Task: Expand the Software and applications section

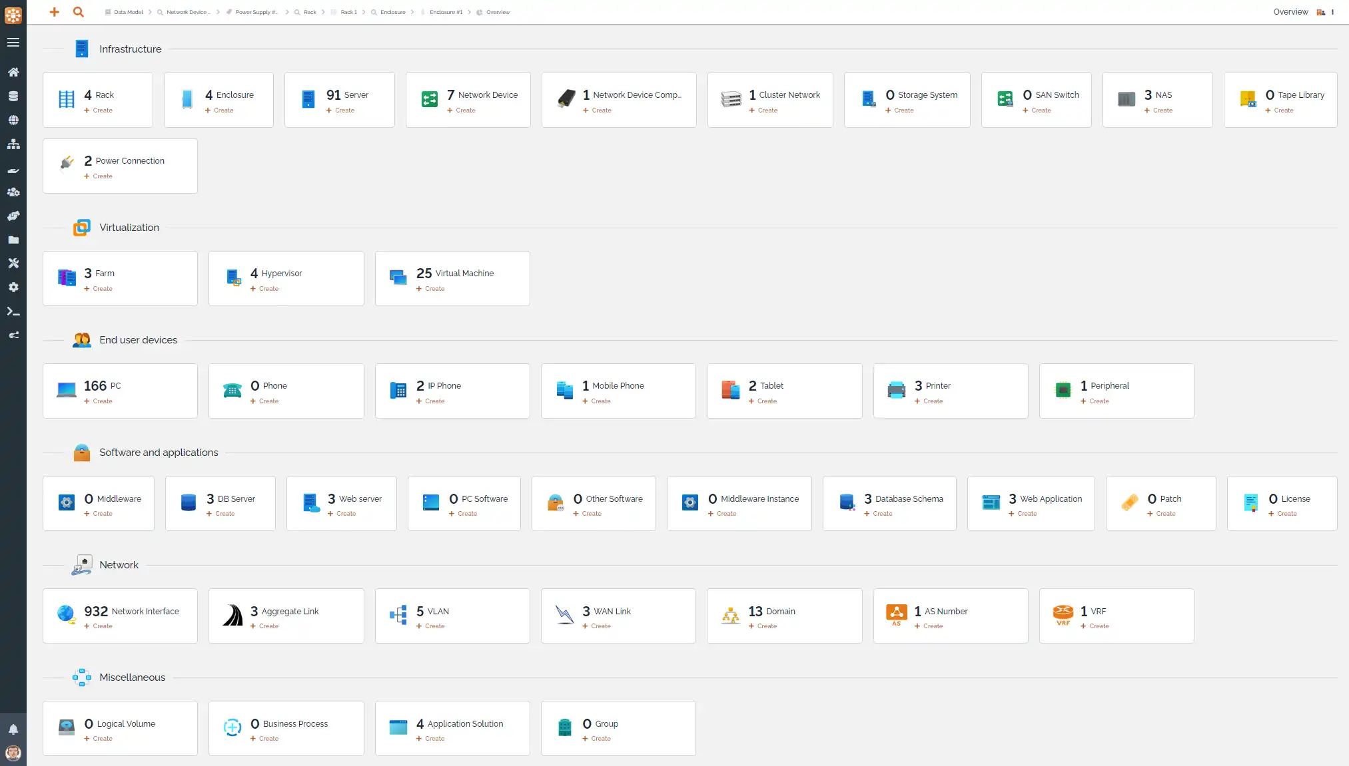Action: (x=159, y=453)
